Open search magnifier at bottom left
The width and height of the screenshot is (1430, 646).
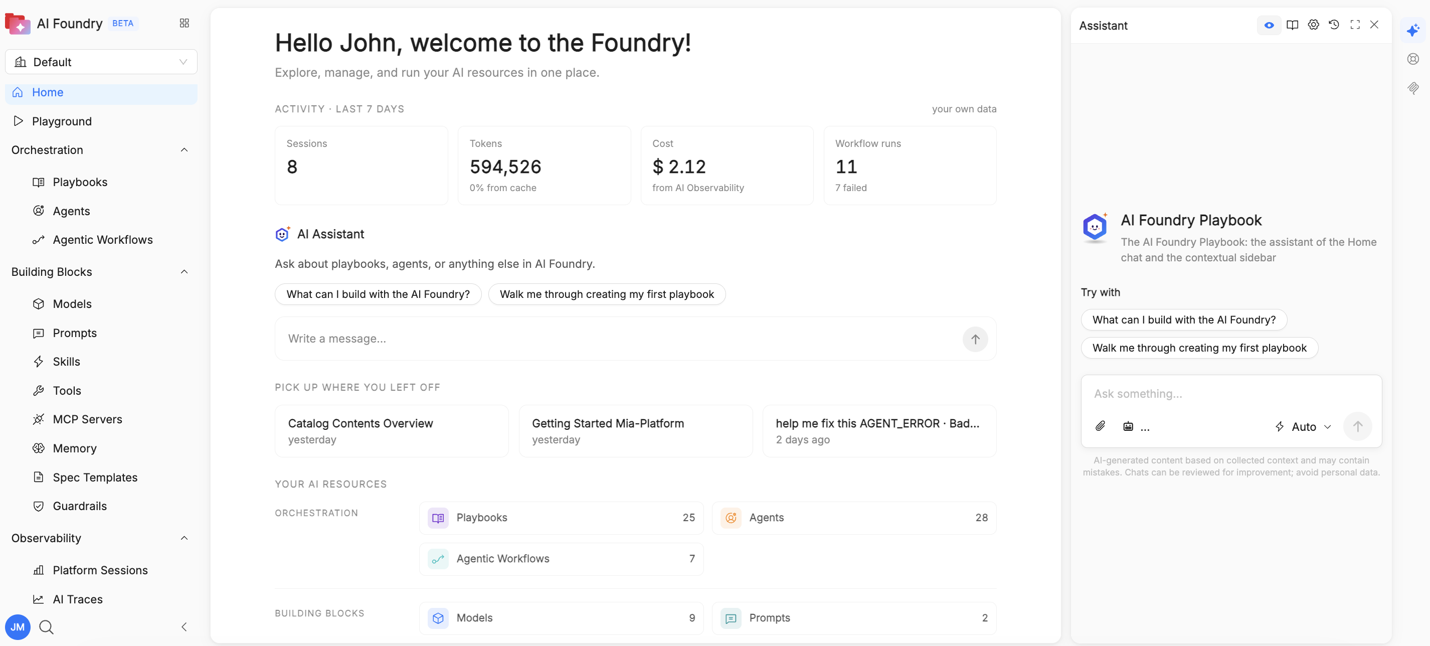47,627
